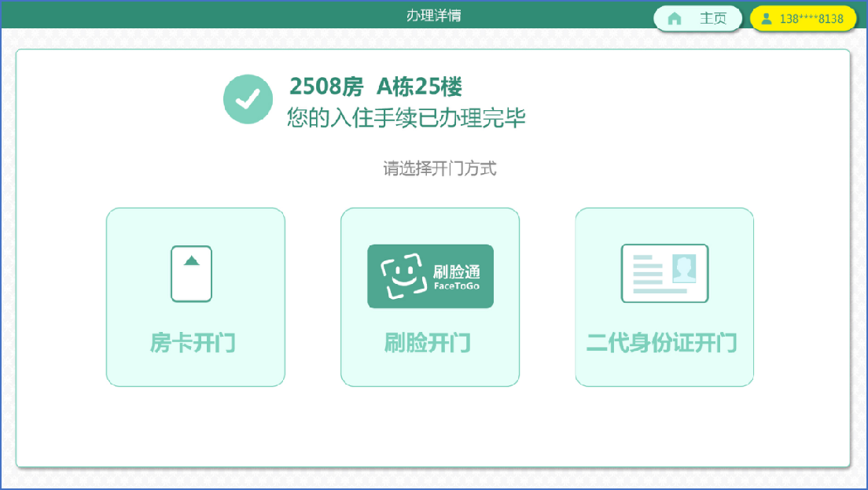This screenshot has height=490, width=868.
Task: Click the user profile icon
Action: coord(767,19)
